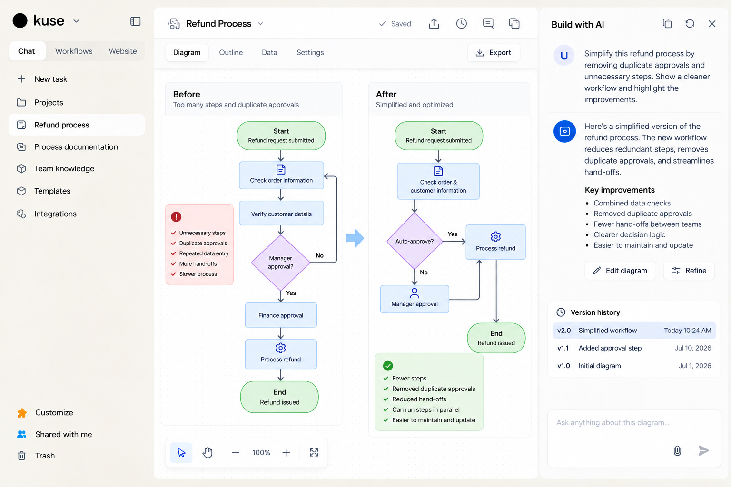731x487 pixels.
Task: Refresh the Build with AI panel
Action: [690, 24]
